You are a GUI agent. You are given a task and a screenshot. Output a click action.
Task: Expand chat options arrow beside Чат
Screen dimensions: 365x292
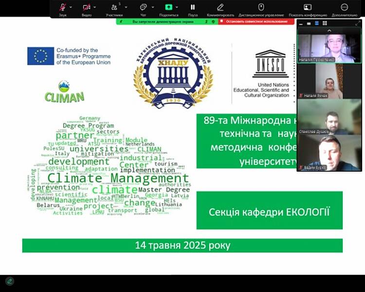[x=153, y=7]
